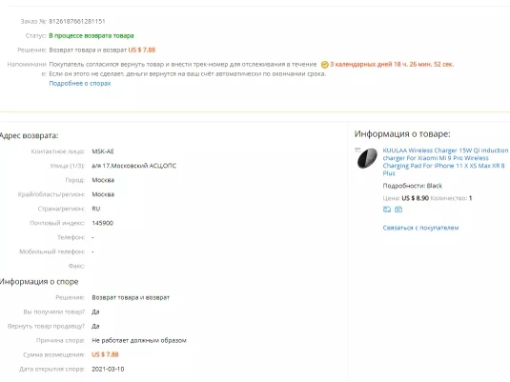Click order number 8126187661281151
The image size is (510, 382).
[x=77, y=22]
